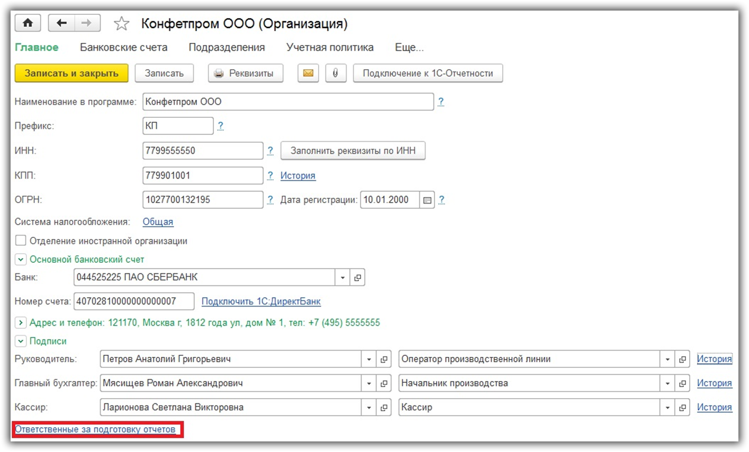Focus Наименование в программе input field
The width and height of the screenshot is (749, 452).
(x=288, y=102)
